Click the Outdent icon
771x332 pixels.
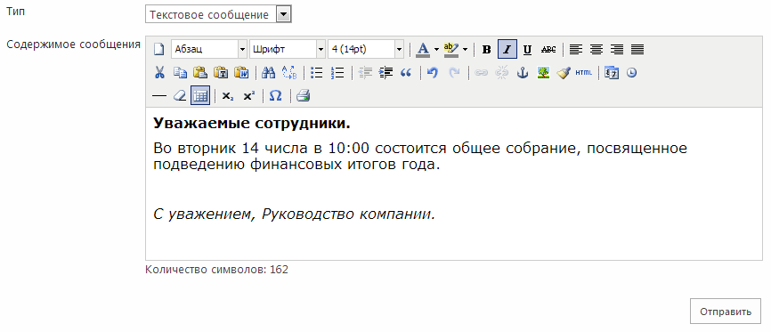365,73
